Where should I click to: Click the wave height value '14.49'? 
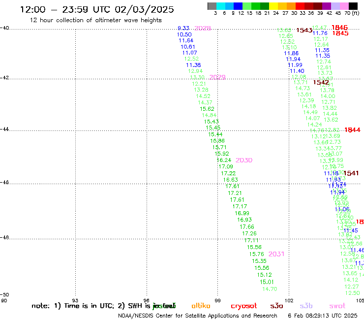pyautogui.click(x=310, y=112)
